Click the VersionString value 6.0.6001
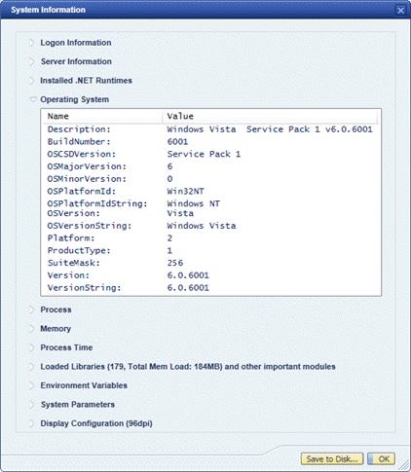Image resolution: width=411 pixels, height=472 pixels. coord(188,288)
